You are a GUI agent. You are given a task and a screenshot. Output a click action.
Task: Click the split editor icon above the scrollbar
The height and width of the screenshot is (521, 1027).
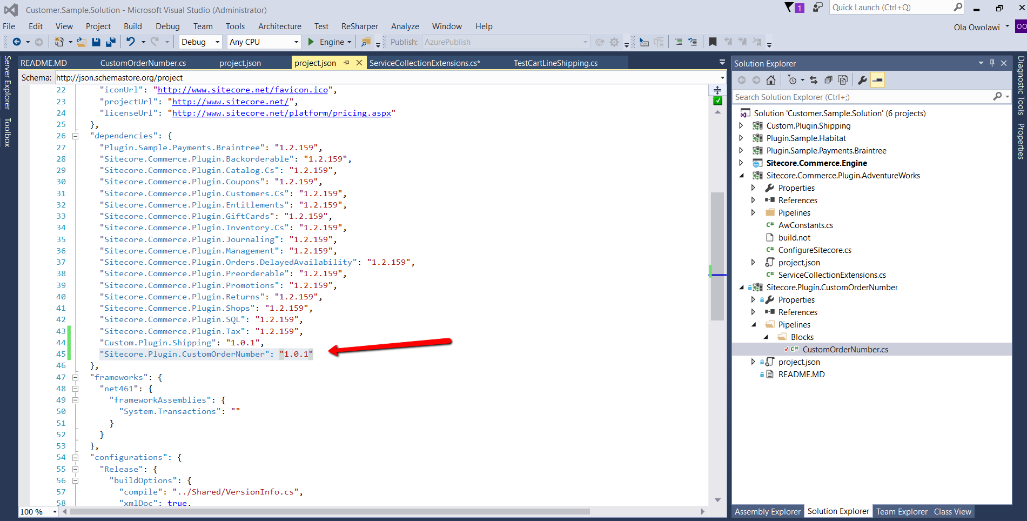[717, 90]
